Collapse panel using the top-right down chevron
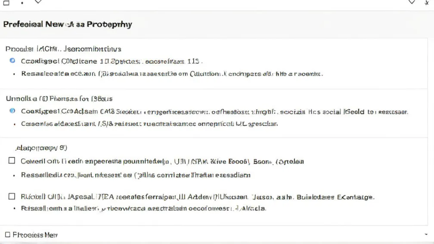Screen dimensions: 434x244 (412, 2)
